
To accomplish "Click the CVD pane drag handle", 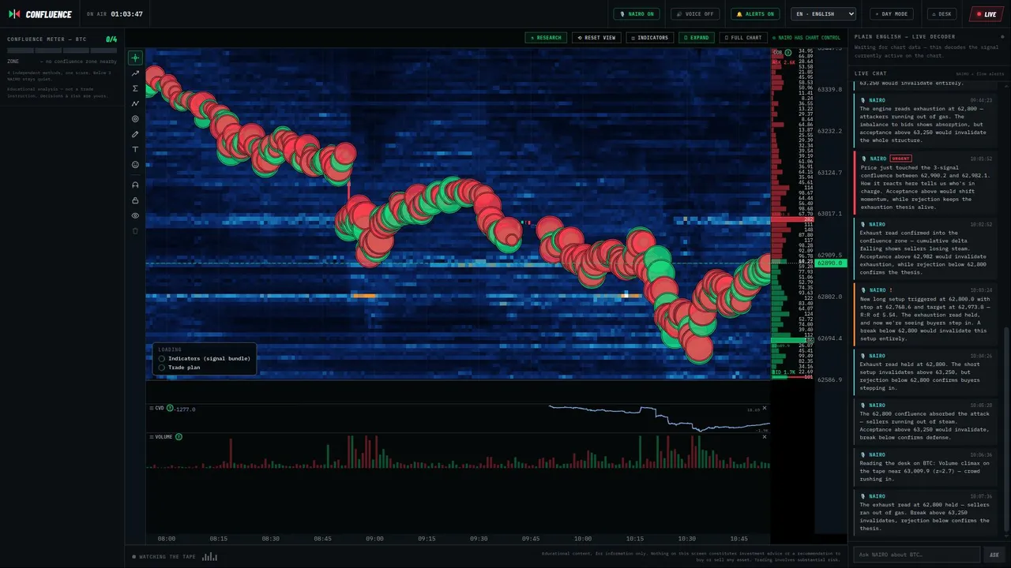I will pos(151,408).
